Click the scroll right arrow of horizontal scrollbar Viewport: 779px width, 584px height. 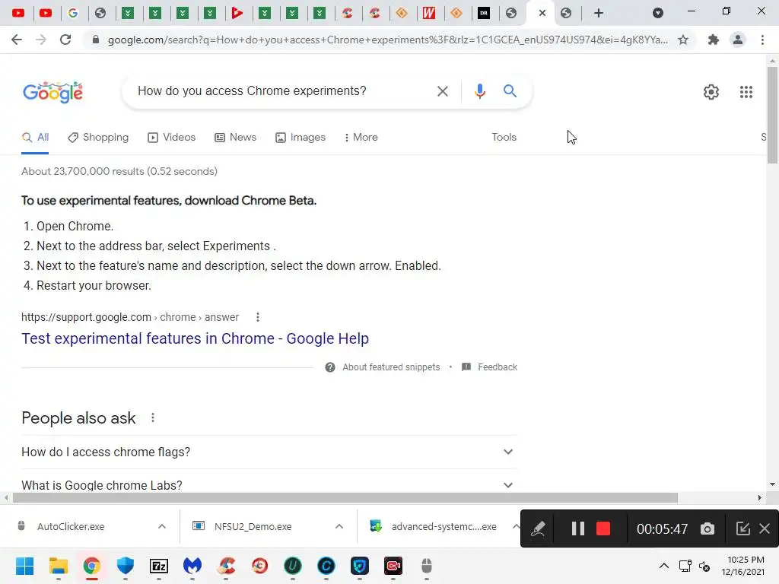759,497
